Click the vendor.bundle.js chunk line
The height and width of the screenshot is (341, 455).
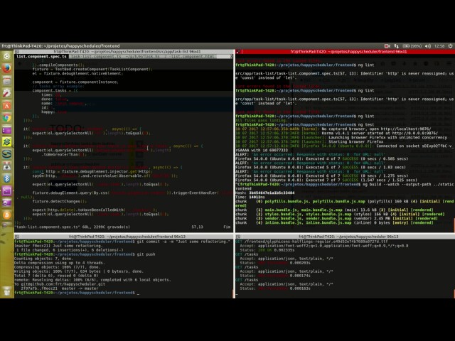pos(336,218)
